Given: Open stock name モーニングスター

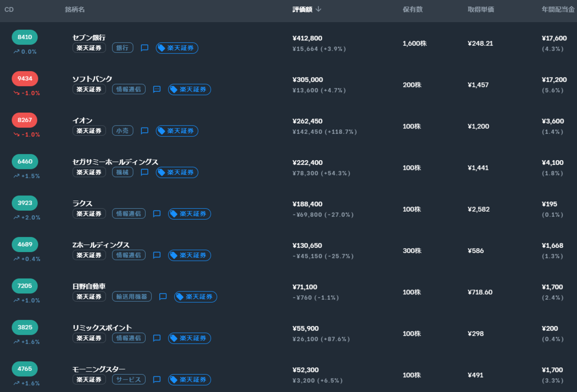Looking at the screenshot, I should point(99,369).
